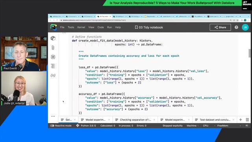Open the attached files paperclip icon
252x142 pixels.
53,48
